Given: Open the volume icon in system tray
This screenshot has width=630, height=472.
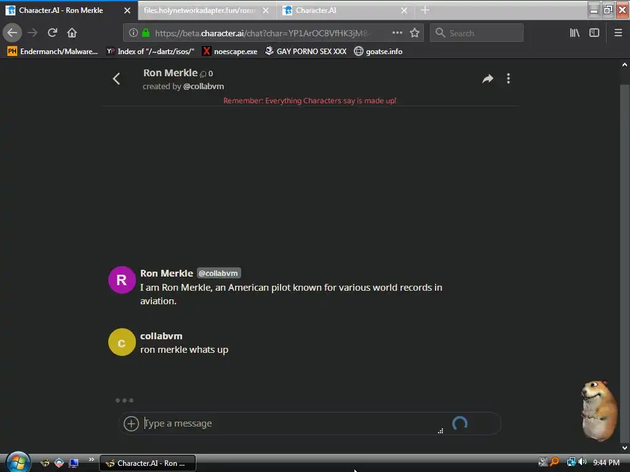Looking at the screenshot, I should [582, 462].
